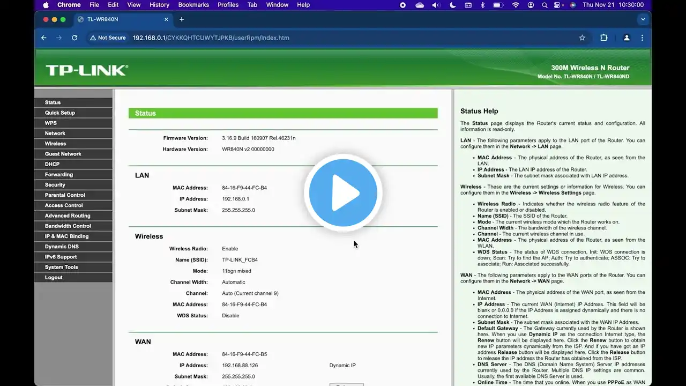This screenshot has height=386, width=686.
Task: Open the Chrome profile icon
Action: (627, 38)
